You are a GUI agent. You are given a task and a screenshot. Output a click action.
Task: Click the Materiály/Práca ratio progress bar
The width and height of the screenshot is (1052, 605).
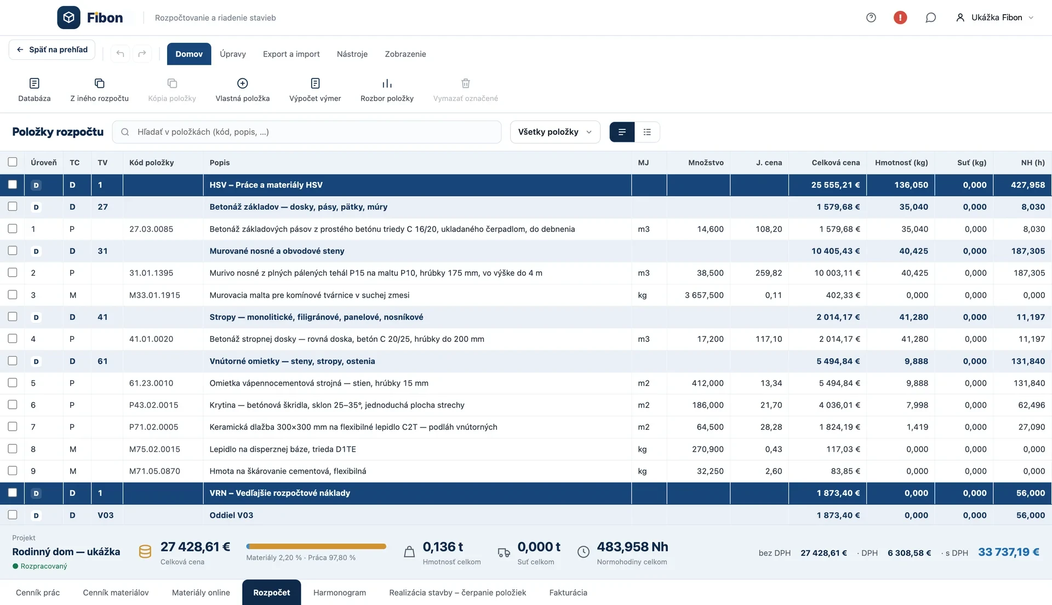click(316, 546)
